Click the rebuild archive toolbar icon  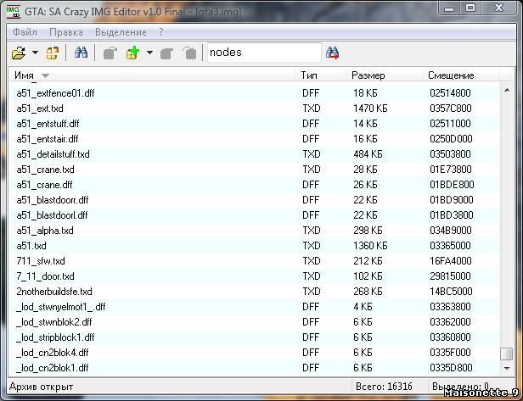53,53
